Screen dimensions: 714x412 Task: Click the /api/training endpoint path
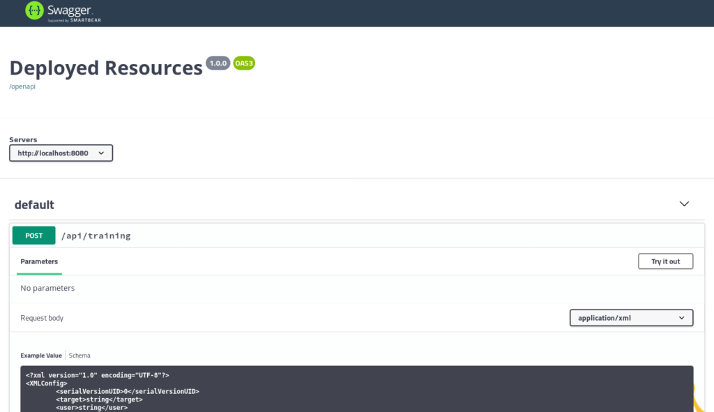(x=96, y=235)
